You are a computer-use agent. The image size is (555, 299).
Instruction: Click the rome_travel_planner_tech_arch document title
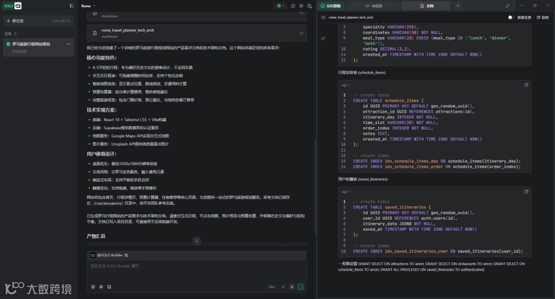pos(351,17)
